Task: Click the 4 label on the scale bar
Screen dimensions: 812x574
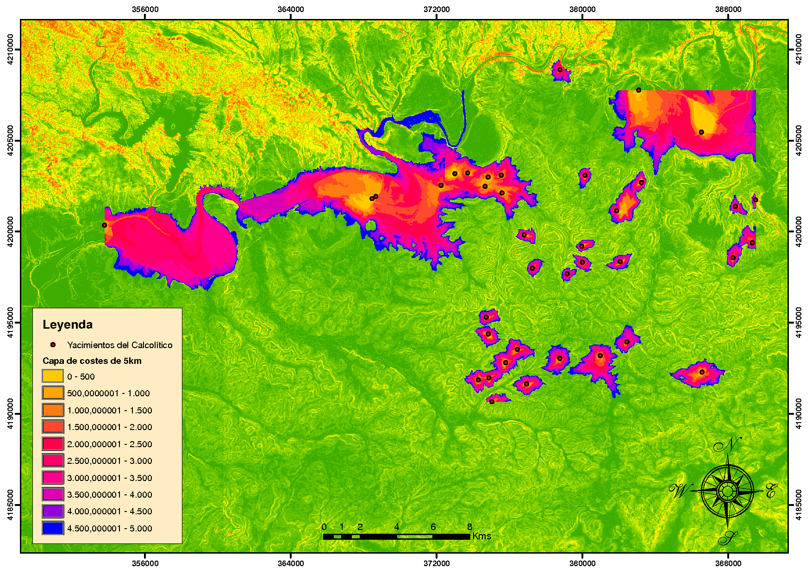Action: (397, 527)
